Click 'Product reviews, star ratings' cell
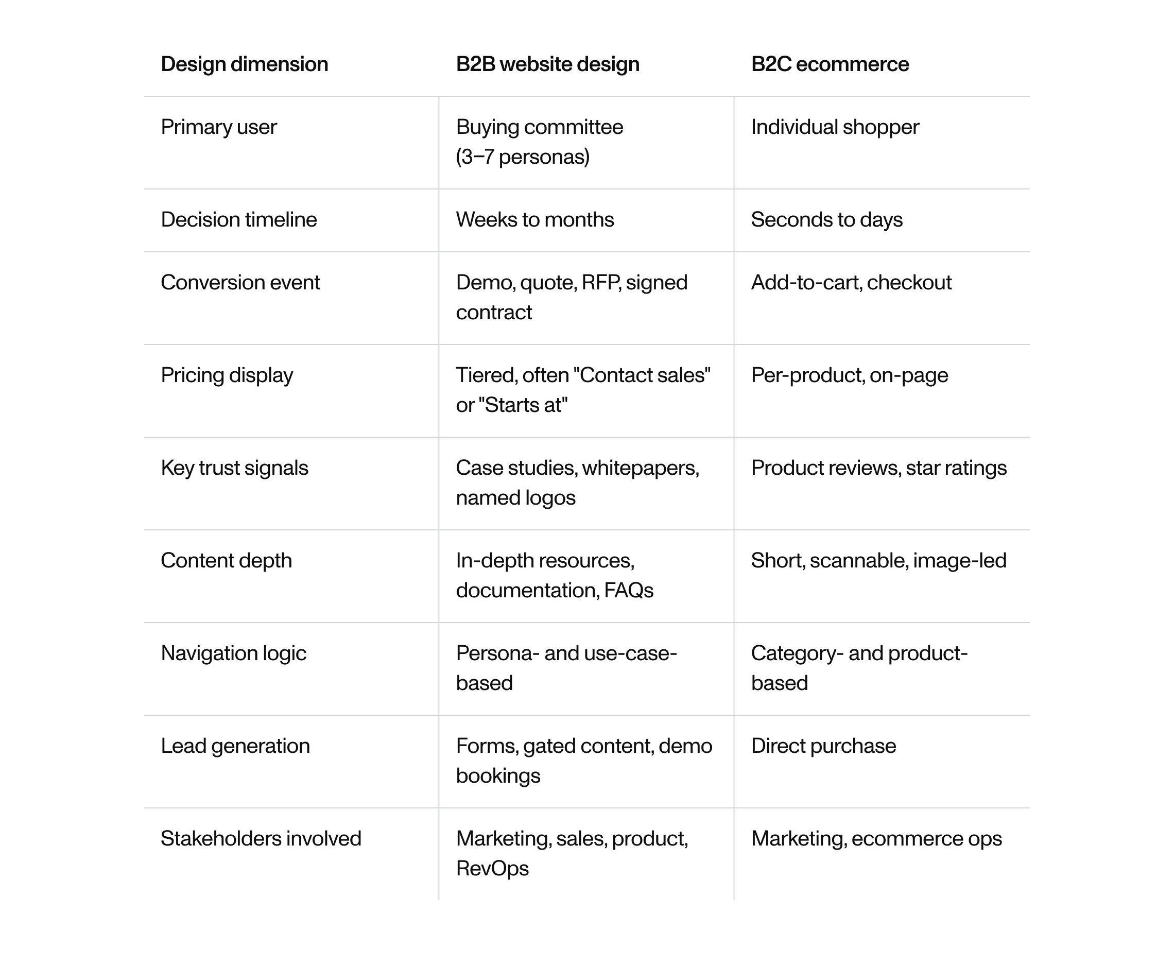1174x966 pixels. [x=878, y=469]
